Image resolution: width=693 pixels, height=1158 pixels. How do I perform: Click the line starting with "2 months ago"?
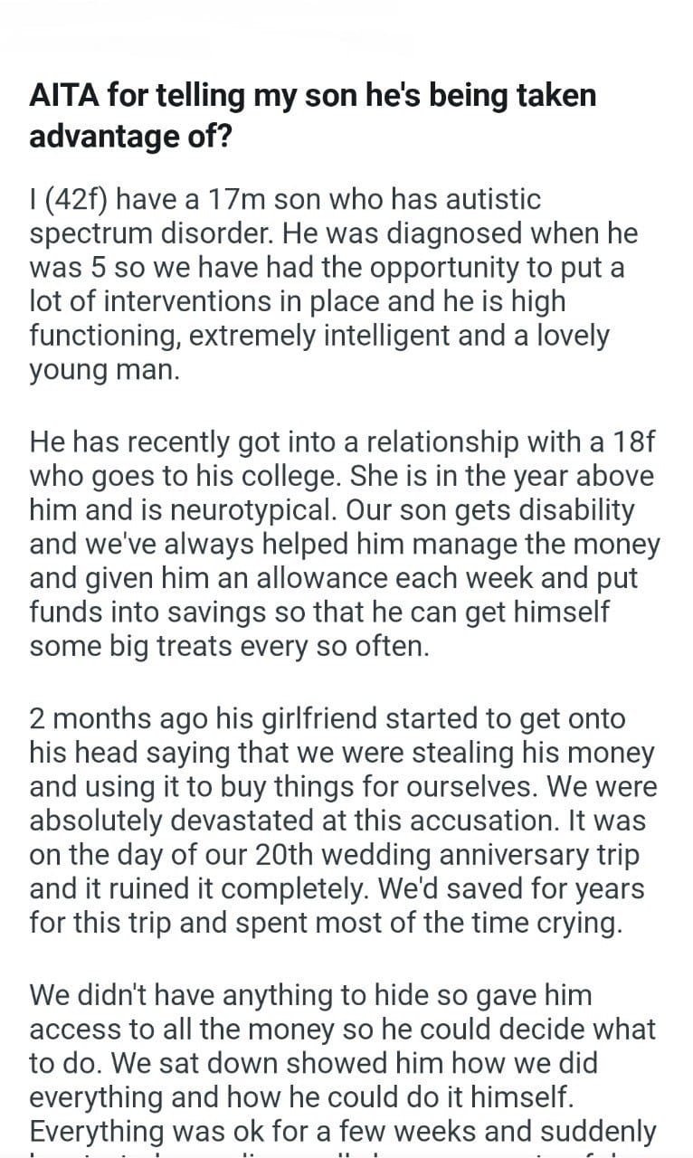click(327, 718)
